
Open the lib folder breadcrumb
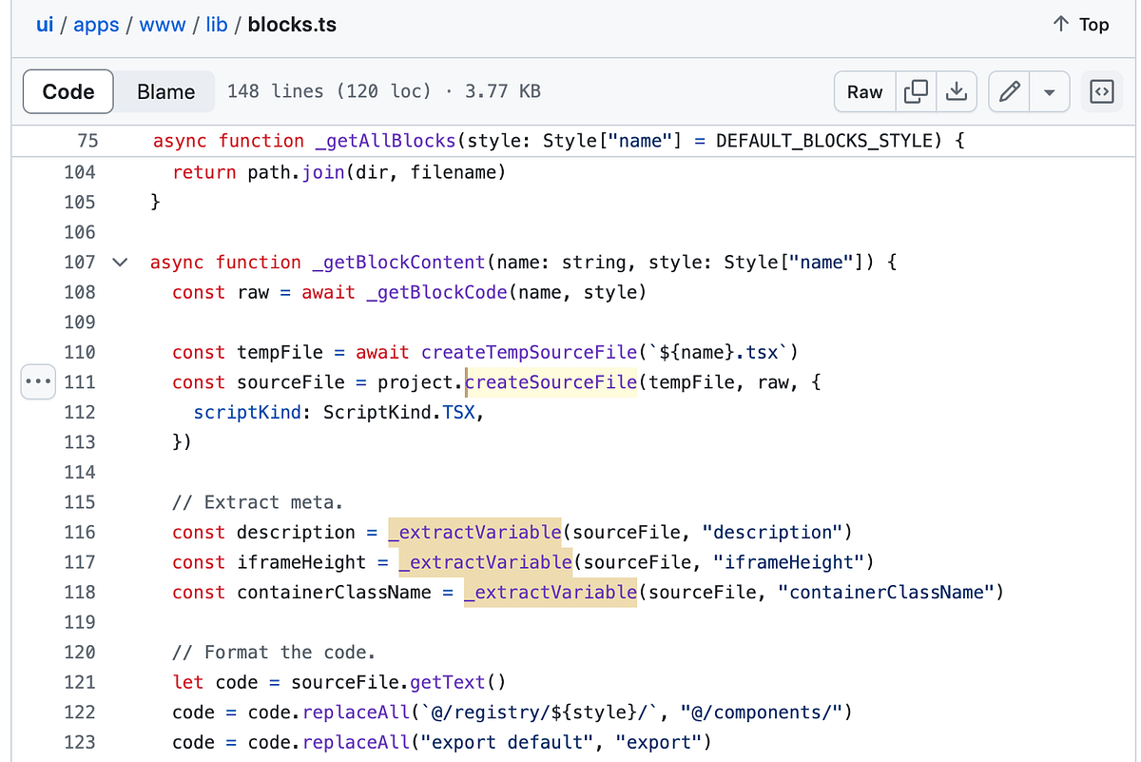216,25
